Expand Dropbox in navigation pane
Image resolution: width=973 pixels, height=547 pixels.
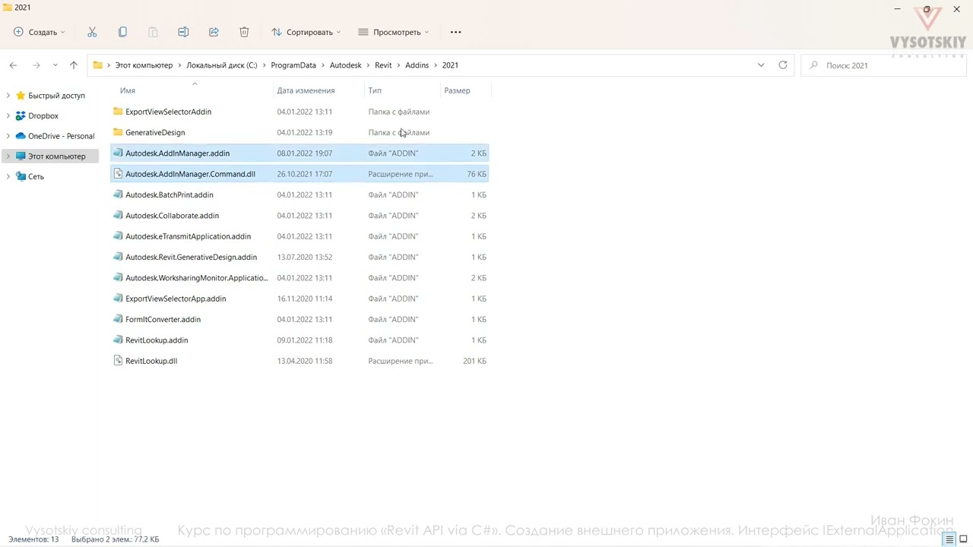(8, 115)
